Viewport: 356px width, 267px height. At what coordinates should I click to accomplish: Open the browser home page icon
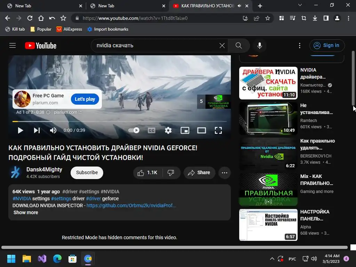click(41, 18)
